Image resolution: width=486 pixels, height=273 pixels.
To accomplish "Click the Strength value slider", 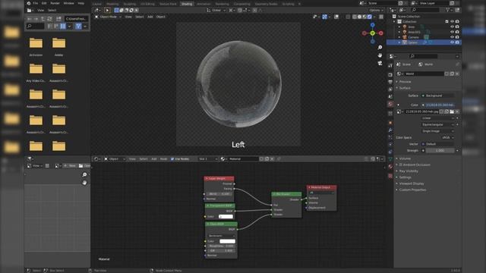I will [x=440, y=150].
